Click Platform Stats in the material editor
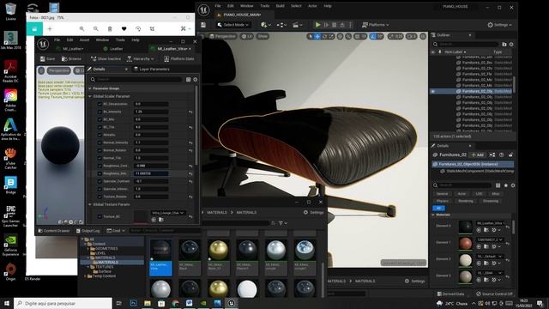 (179, 59)
